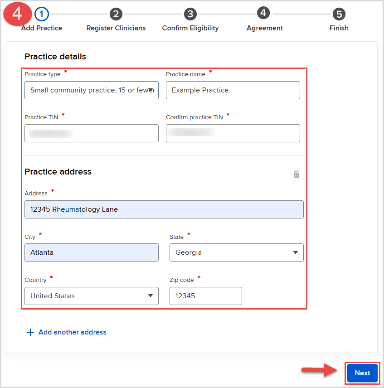Click the Confirm practice TIN label

click(x=194, y=117)
